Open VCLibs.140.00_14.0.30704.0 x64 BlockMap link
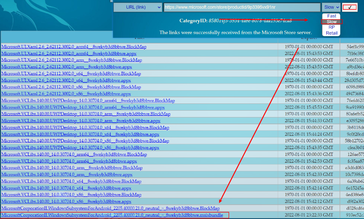Image resolution: width=364 pixels, height=219 pixels. pyautogui.click(x=71, y=181)
